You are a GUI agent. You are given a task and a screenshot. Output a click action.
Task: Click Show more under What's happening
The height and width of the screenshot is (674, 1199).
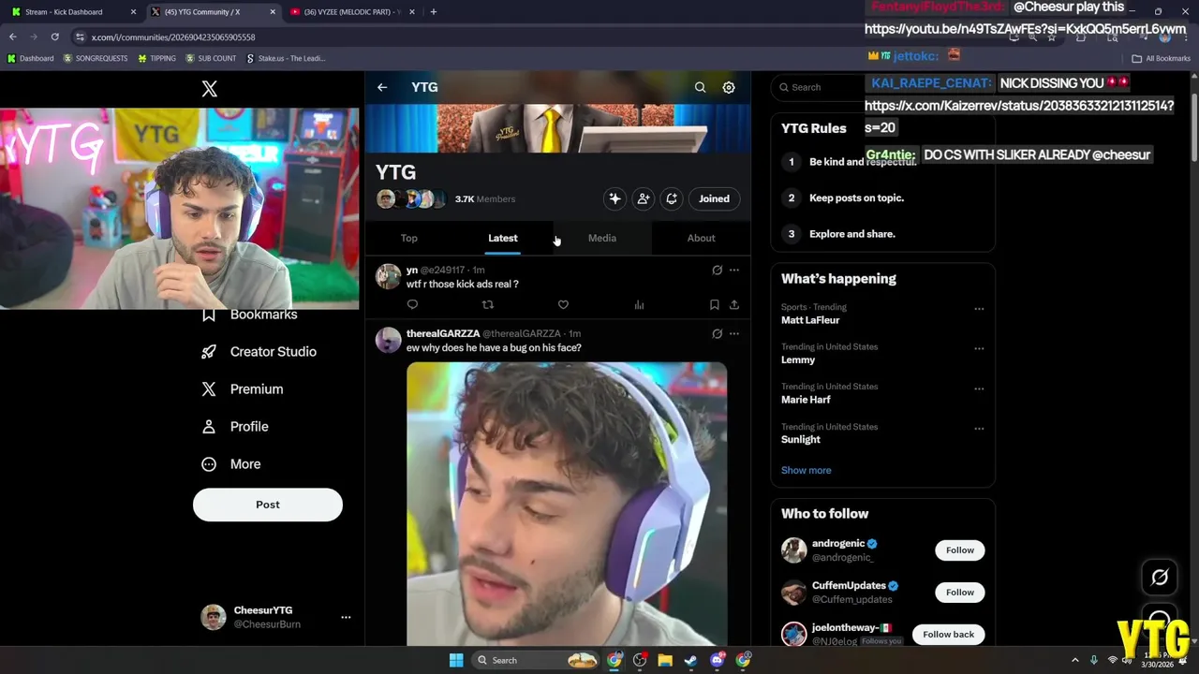[x=806, y=470]
